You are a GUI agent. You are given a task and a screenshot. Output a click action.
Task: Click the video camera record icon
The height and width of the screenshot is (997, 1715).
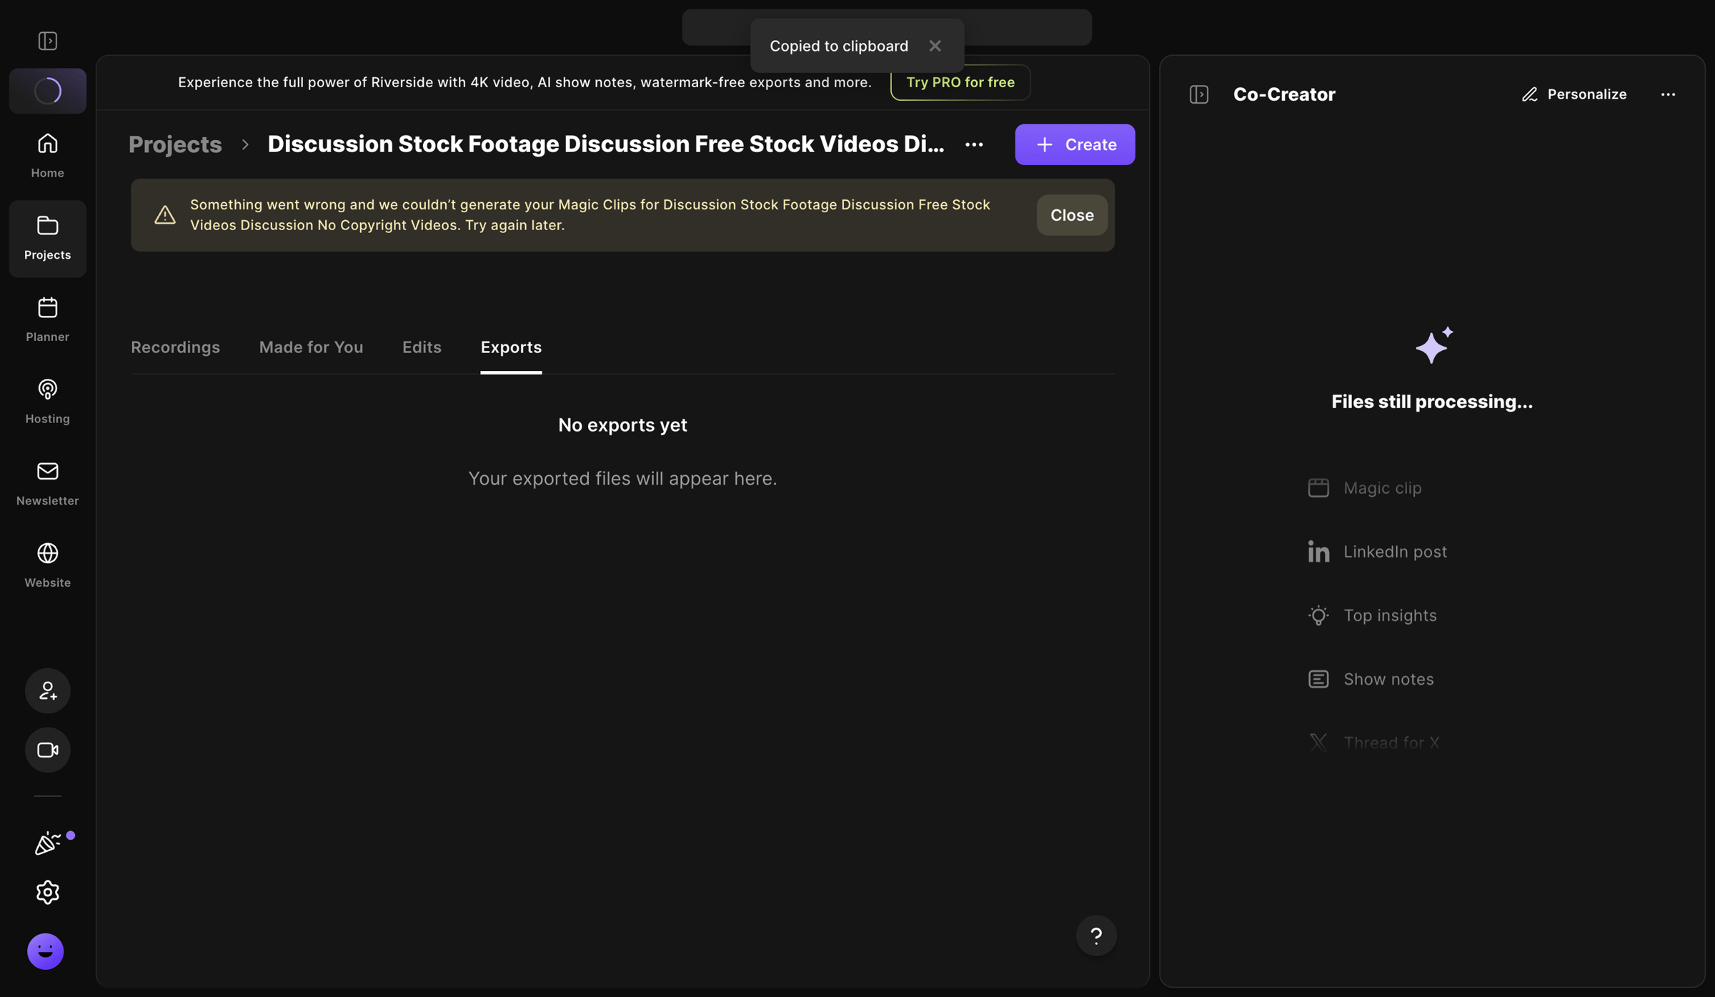(x=48, y=750)
